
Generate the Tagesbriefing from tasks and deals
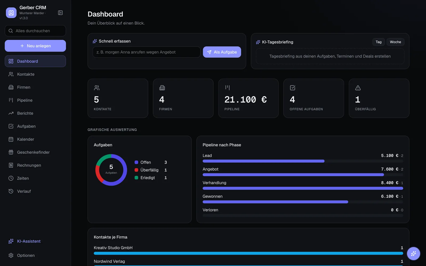(330, 56)
